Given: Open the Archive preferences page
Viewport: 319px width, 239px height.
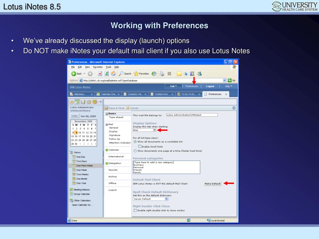Looking at the screenshot, I should (112, 177).
